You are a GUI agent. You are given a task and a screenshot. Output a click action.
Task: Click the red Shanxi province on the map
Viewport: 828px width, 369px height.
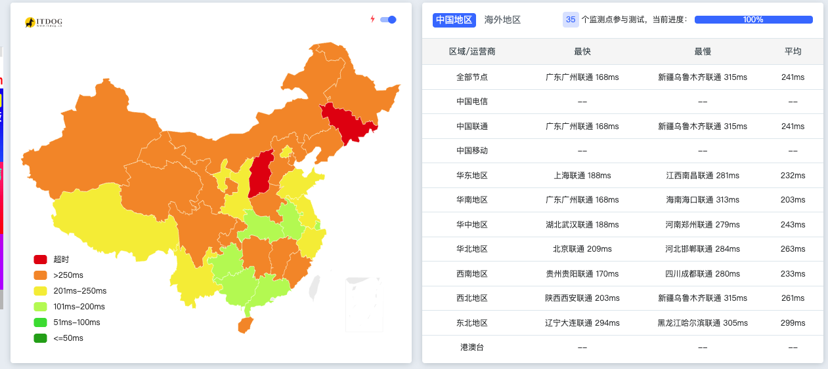tap(261, 174)
